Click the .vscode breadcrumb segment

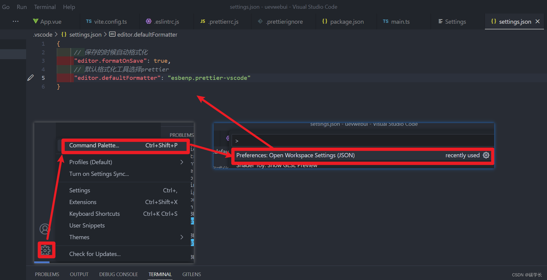point(43,35)
